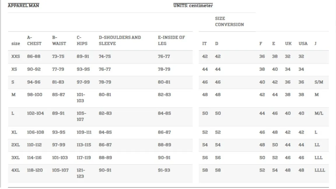Image resolution: width=336 pixels, height=189 pixels.
Task: Click the UK conversion column header
Action: click(x=288, y=44)
